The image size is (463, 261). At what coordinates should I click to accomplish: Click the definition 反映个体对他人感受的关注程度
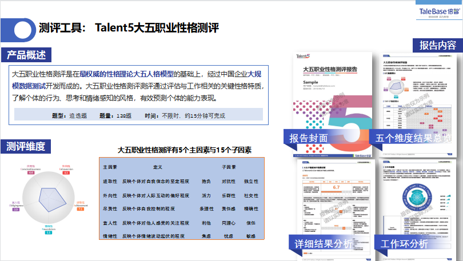pos(155,223)
